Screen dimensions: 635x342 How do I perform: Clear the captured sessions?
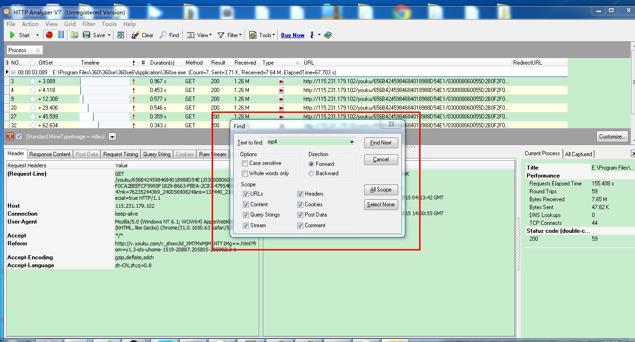click(142, 35)
